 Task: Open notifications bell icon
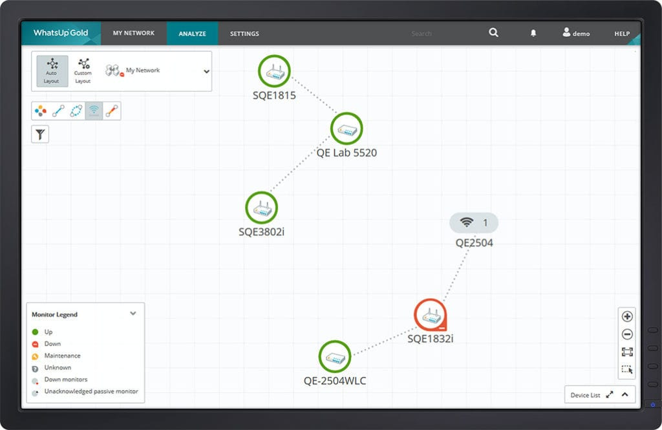tap(533, 33)
